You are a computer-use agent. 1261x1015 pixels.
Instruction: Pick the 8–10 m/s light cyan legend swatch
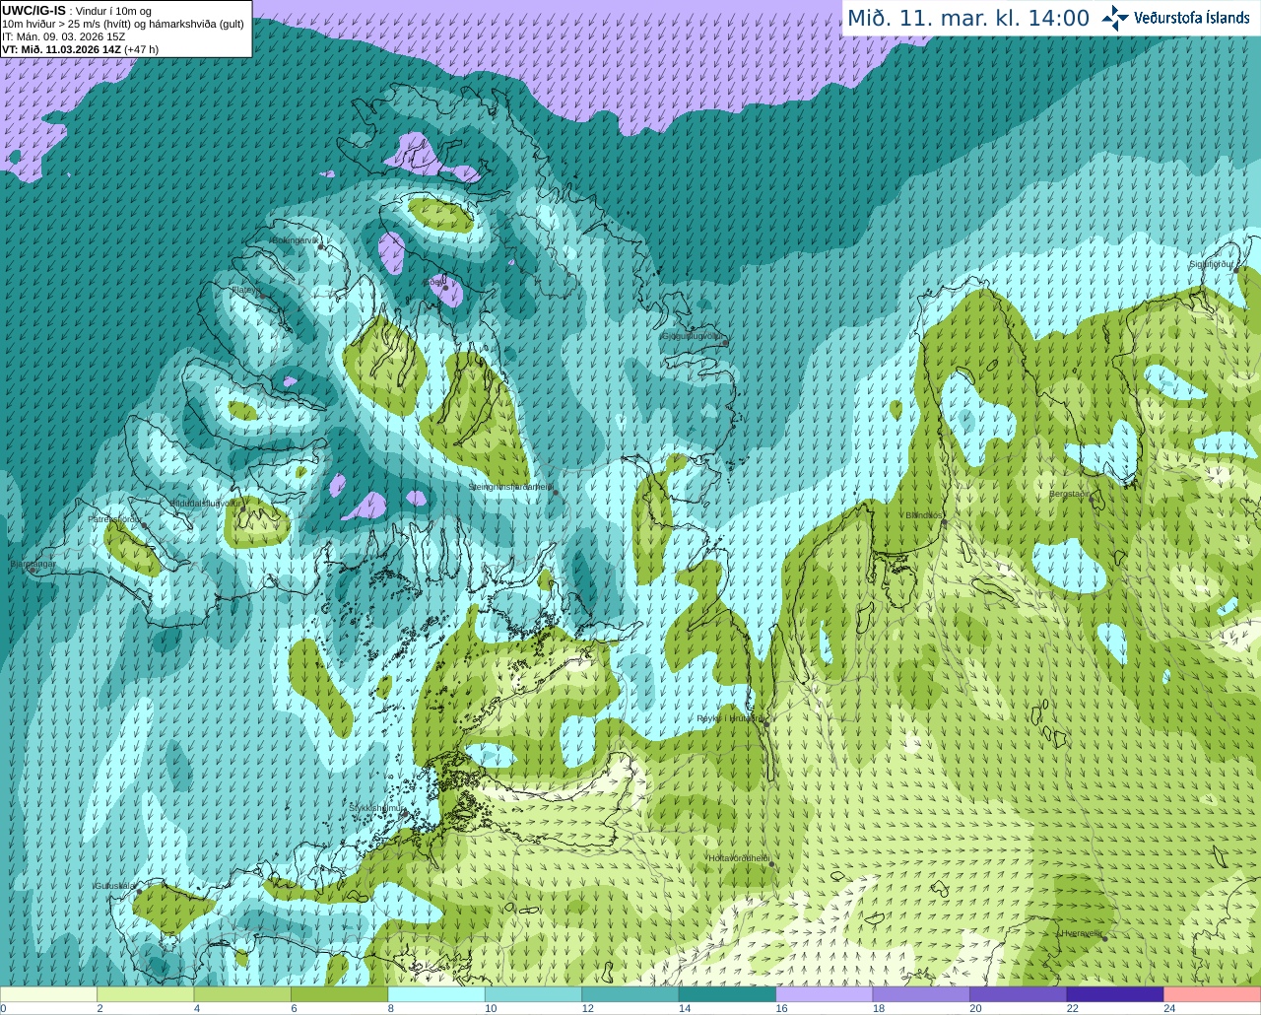click(436, 994)
